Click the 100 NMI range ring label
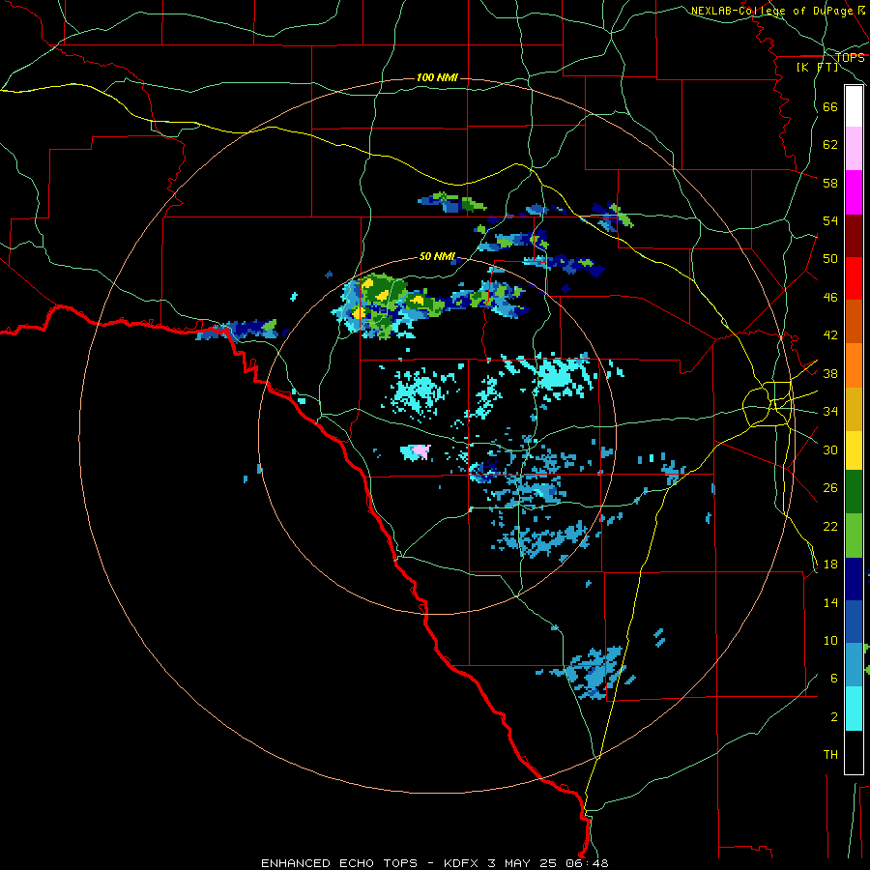Image resolution: width=870 pixels, height=870 pixels. 437,77
